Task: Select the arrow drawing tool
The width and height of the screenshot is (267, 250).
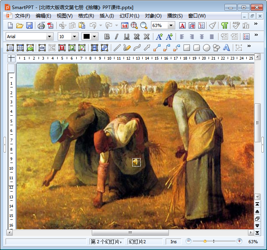Action: pyautogui.click(x=147, y=48)
